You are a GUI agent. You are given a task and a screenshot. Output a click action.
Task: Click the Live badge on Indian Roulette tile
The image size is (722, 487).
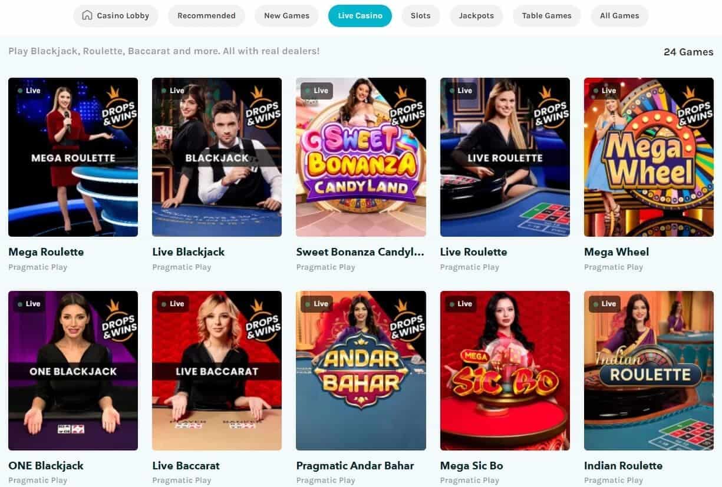pyautogui.click(x=604, y=304)
